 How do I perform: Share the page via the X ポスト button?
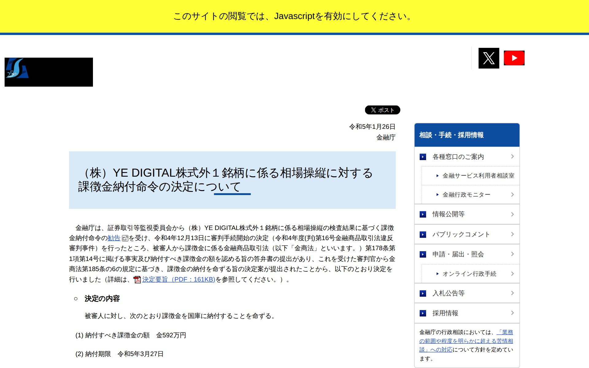[x=382, y=110]
